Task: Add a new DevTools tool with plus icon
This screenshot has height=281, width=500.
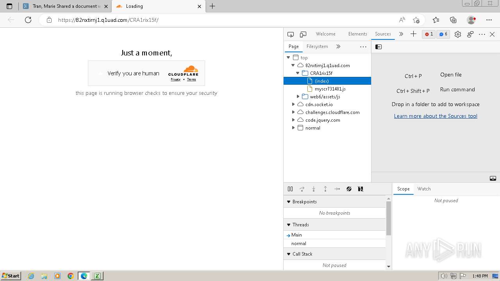Action: (413, 34)
